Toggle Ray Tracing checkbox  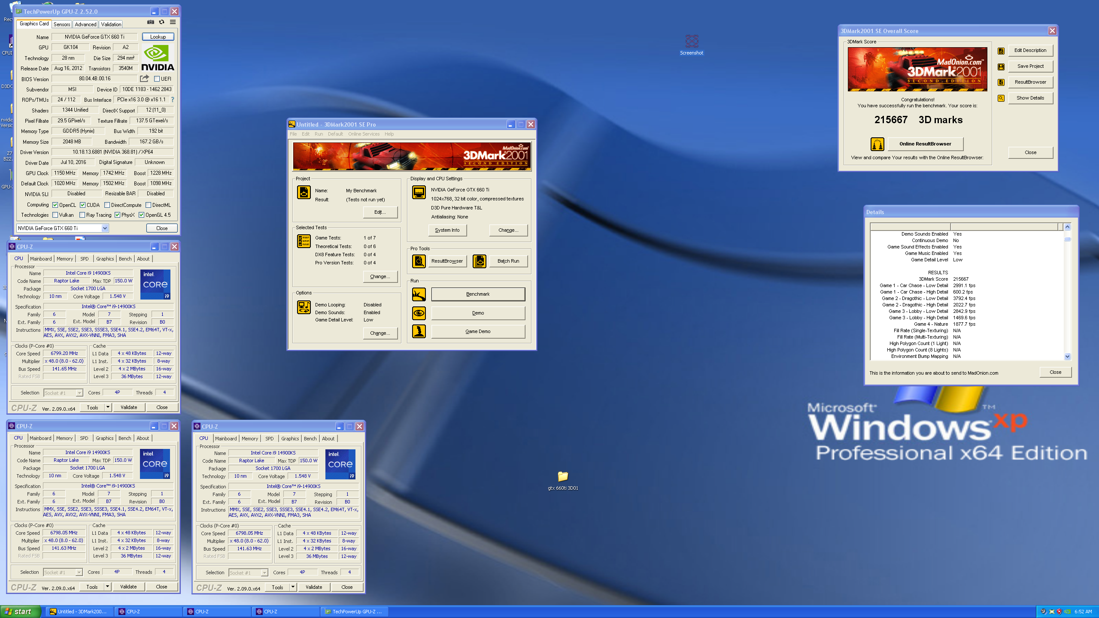coord(82,215)
